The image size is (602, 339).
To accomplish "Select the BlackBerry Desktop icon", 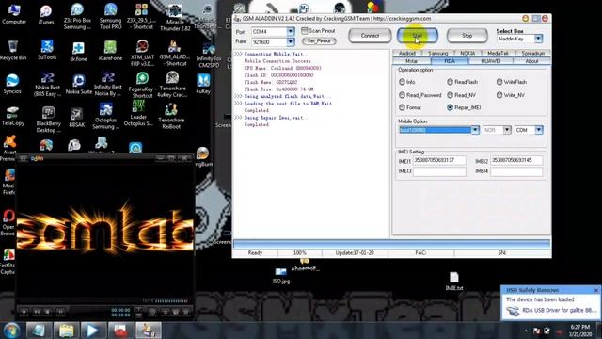I will [x=48, y=120].
